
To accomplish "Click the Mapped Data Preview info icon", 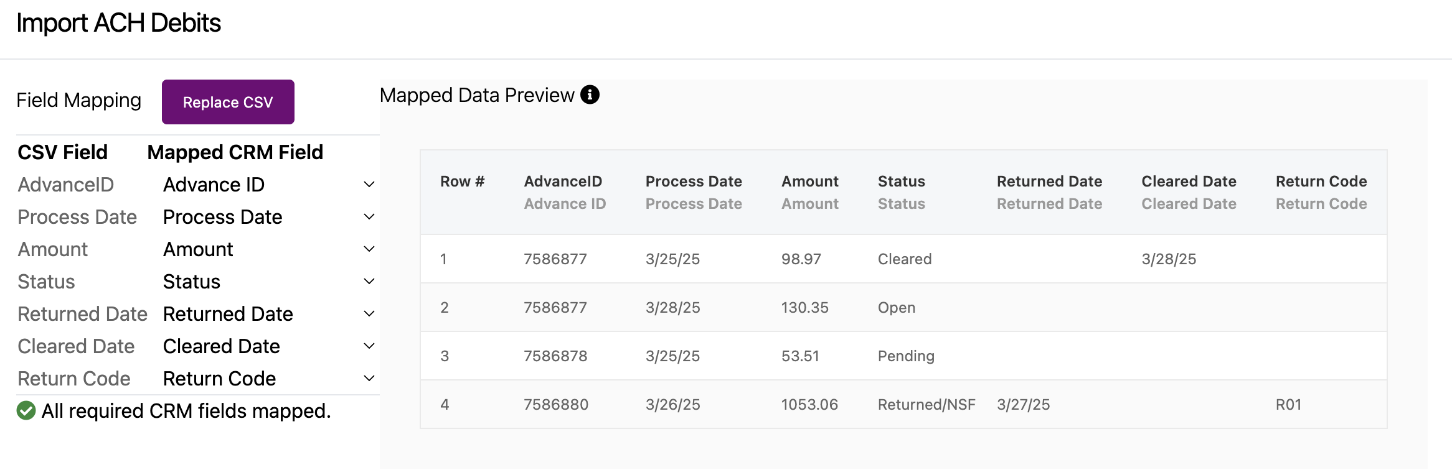I will (x=590, y=95).
